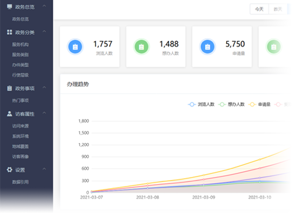This screenshot has width=292, height=213.
Task: Click the green clipboard icon on faded fourth card
Action: click(273, 47)
